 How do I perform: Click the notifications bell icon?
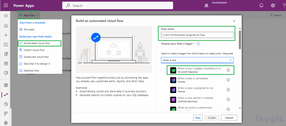[261, 5]
